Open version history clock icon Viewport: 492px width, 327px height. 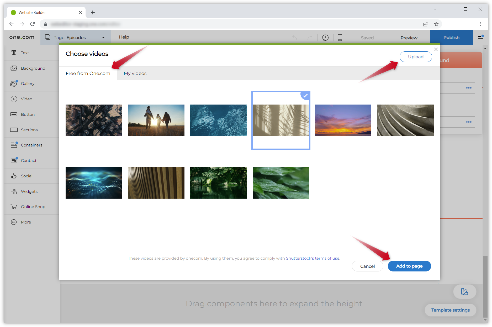pyautogui.click(x=325, y=38)
